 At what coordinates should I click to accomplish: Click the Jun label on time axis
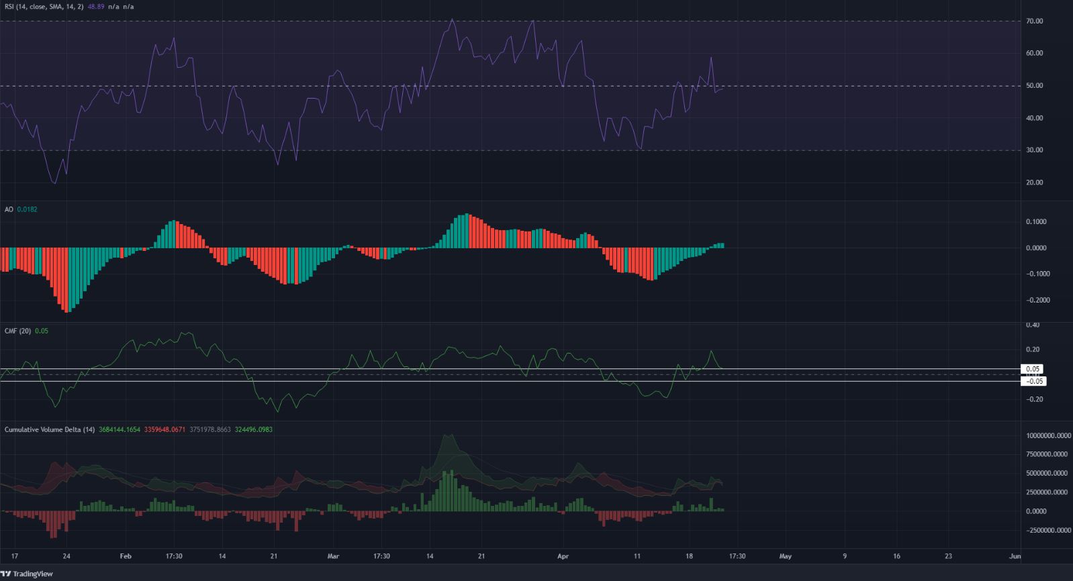[1015, 556]
